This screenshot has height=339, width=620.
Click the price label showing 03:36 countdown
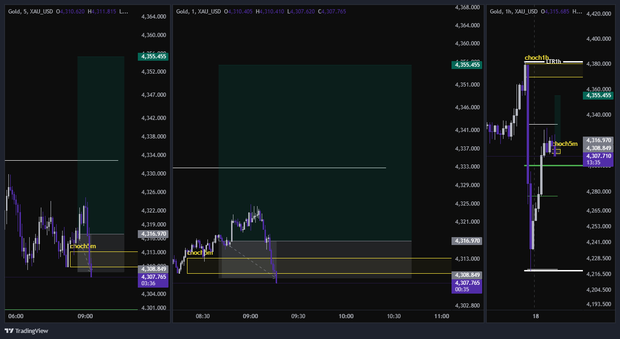coord(153,280)
